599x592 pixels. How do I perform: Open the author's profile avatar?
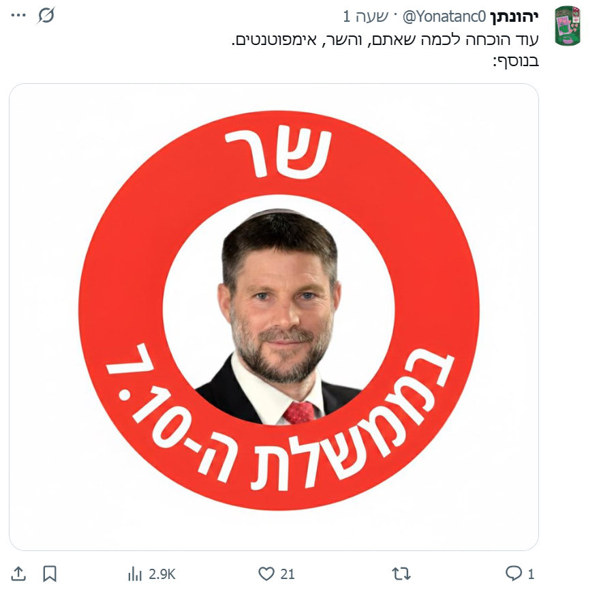pyautogui.click(x=568, y=26)
